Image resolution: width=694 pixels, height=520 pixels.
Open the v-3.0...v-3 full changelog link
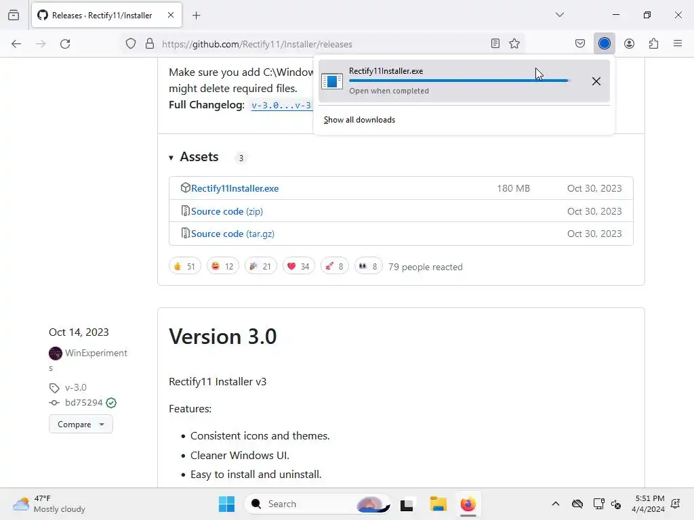pyautogui.click(x=281, y=105)
